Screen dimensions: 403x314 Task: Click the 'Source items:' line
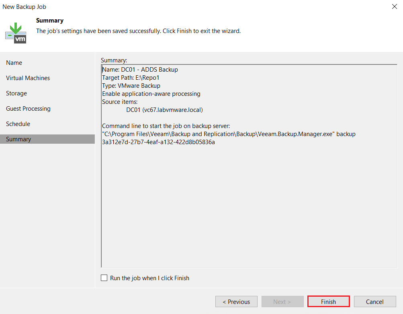(120, 102)
